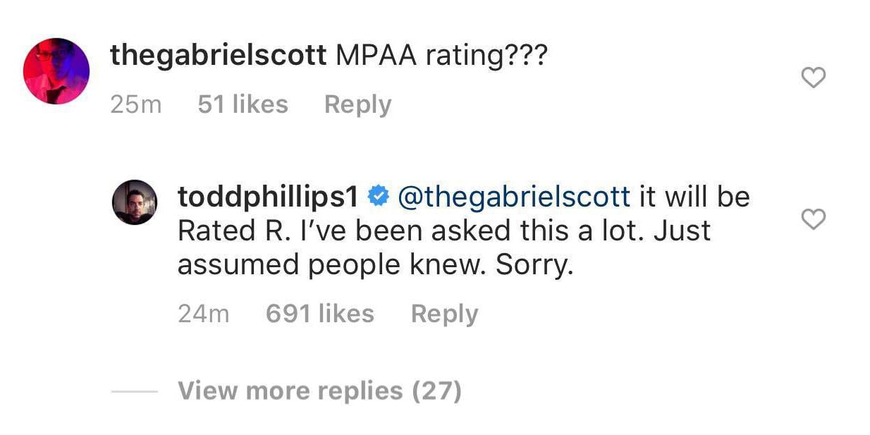Click the 24m timestamp on the reply

click(x=204, y=314)
